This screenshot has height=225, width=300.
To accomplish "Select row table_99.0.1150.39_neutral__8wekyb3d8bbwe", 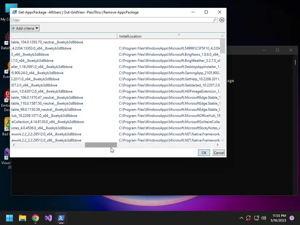I will (115, 110).
